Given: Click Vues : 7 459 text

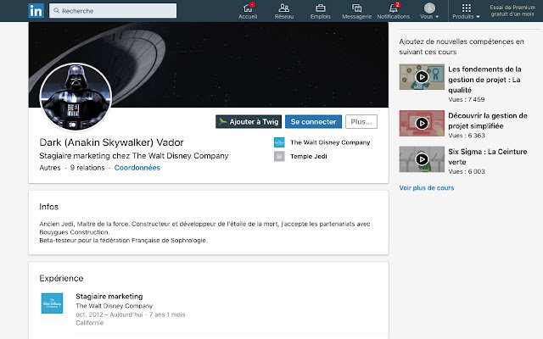Looking at the screenshot, I should pos(466,100).
